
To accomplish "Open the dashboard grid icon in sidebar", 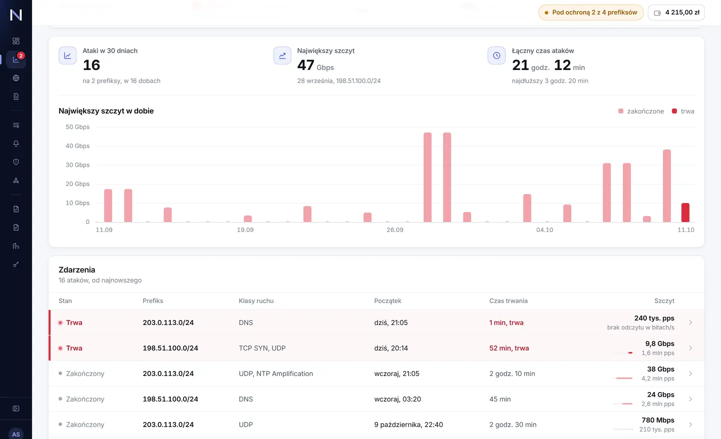I will (x=16, y=41).
